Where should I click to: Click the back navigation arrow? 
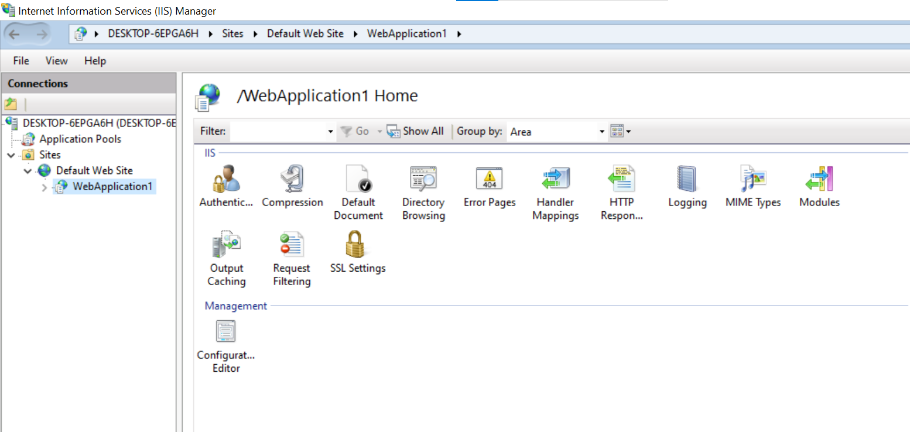click(x=14, y=34)
